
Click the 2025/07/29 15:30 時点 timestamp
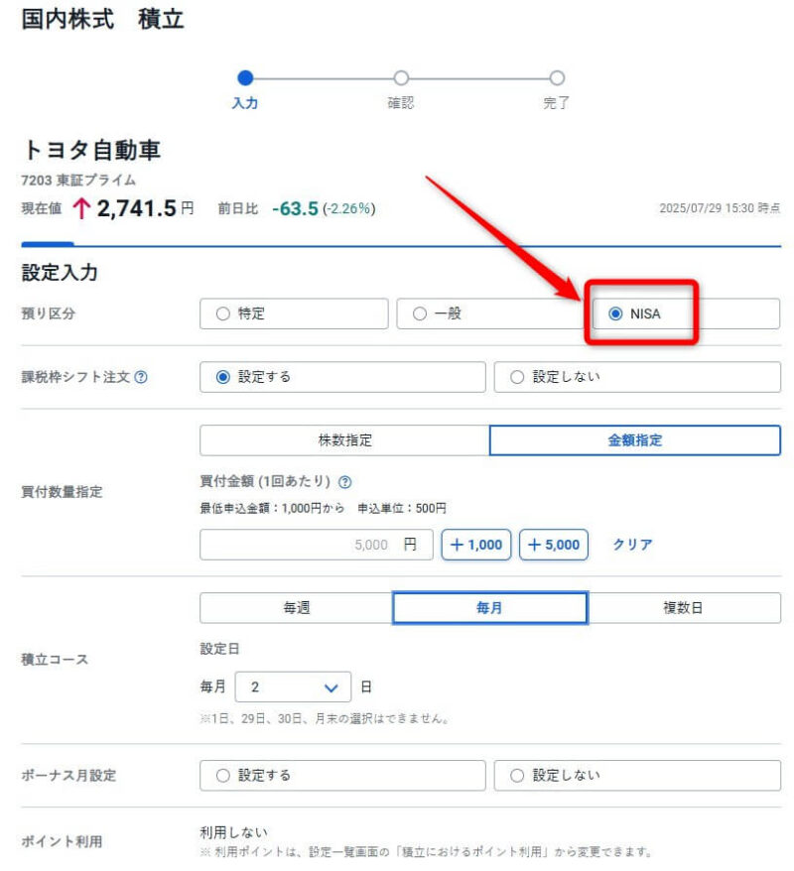point(720,208)
